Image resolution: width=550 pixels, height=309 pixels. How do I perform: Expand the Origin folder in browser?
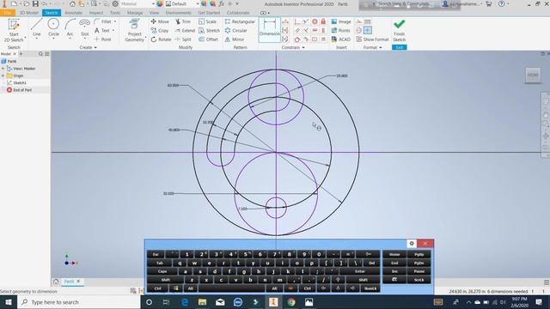[x=3, y=76]
